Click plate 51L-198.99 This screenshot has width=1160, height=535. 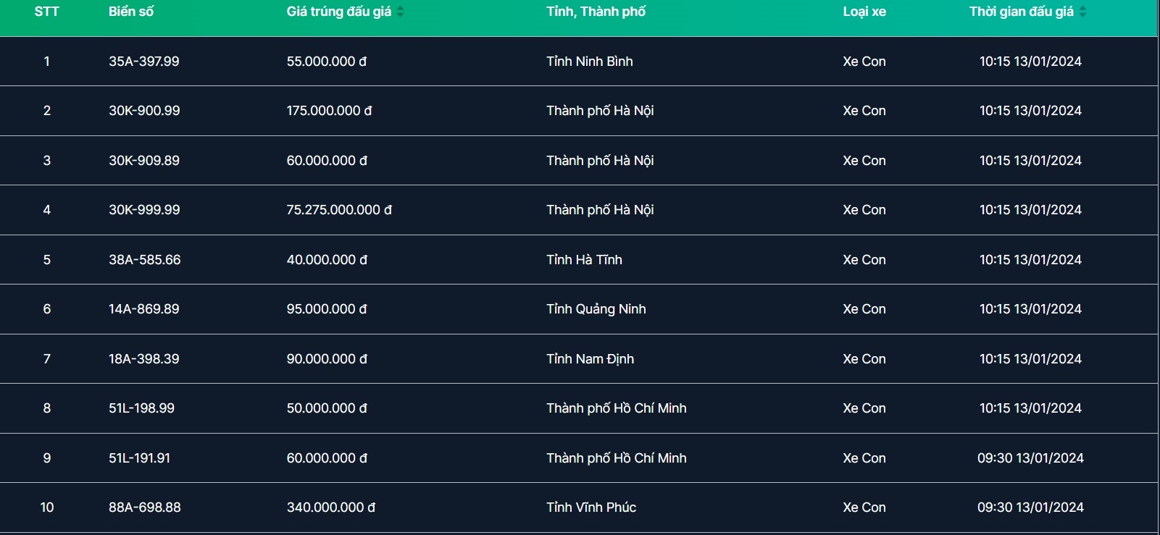[x=141, y=408]
